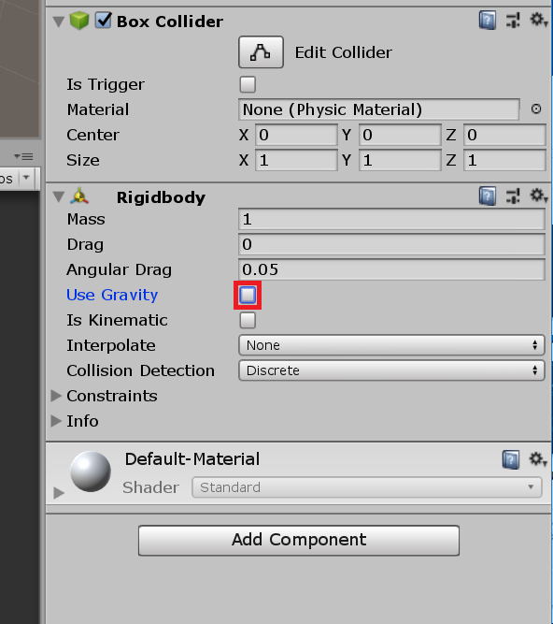553x624 pixels.
Task: Open the Physic Material object picker circle
Action: (x=536, y=109)
